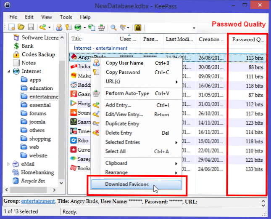Sort by Password Quality column header
271x219 pixels.
tap(248, 39)
